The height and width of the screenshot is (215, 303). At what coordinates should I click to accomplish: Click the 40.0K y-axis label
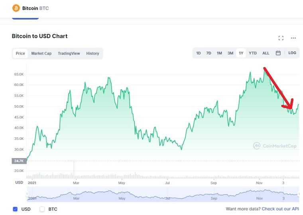[x=19, y=128]
